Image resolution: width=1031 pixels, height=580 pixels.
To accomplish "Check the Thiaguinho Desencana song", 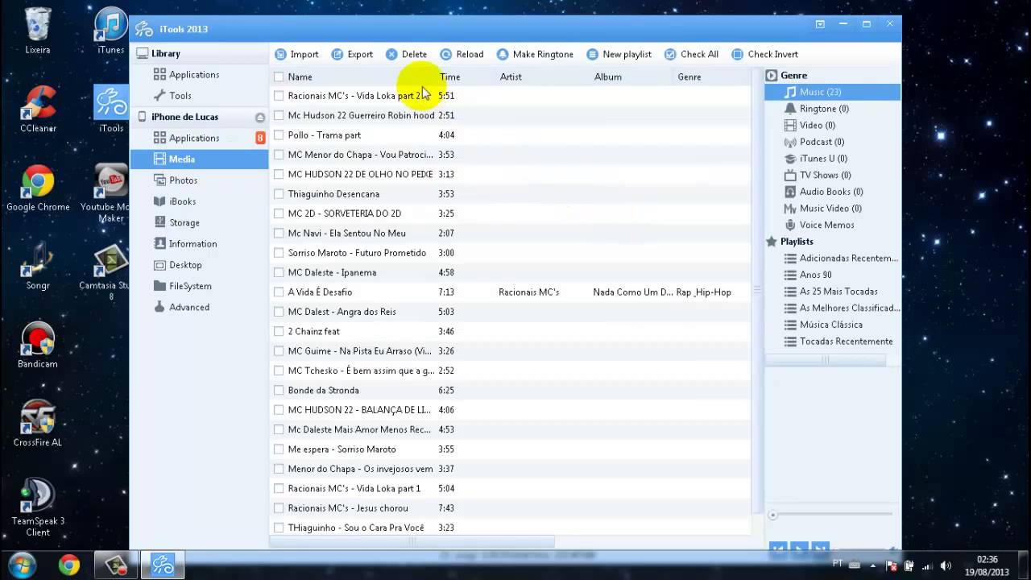I will pos(279,194).
